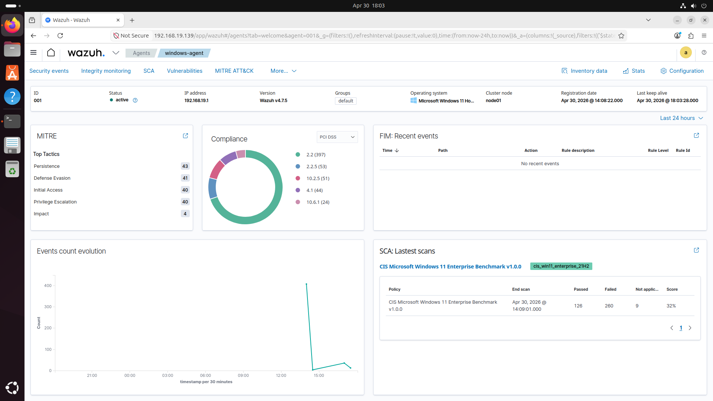Image resolution: width=713 pixels, height=401 pixels.
Task: List all tabs dropdown in Firefox
Action: 648,20
